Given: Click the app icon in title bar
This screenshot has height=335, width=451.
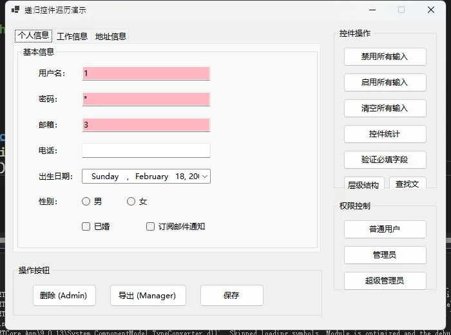Looking at the screenshot, I should point(15,10).
